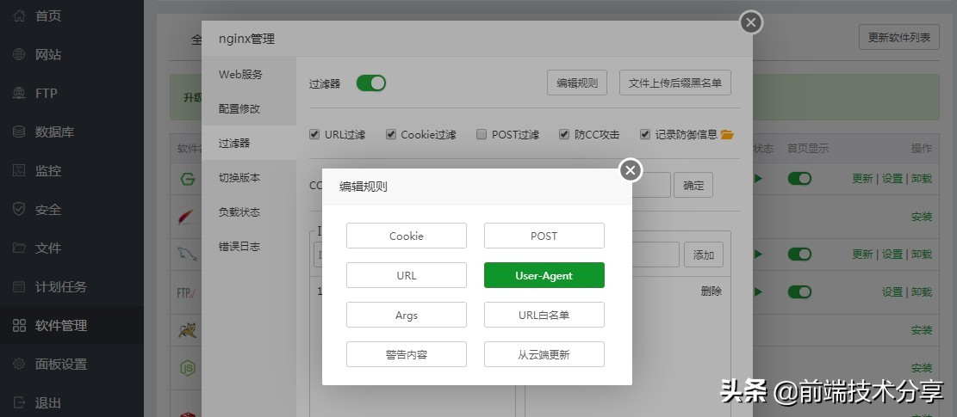Image resolution: width=957 pixels, height=417 pixels.
Task: Click play status icon in Nginx row
Action: pyautogui.click(x=758, y=178)
